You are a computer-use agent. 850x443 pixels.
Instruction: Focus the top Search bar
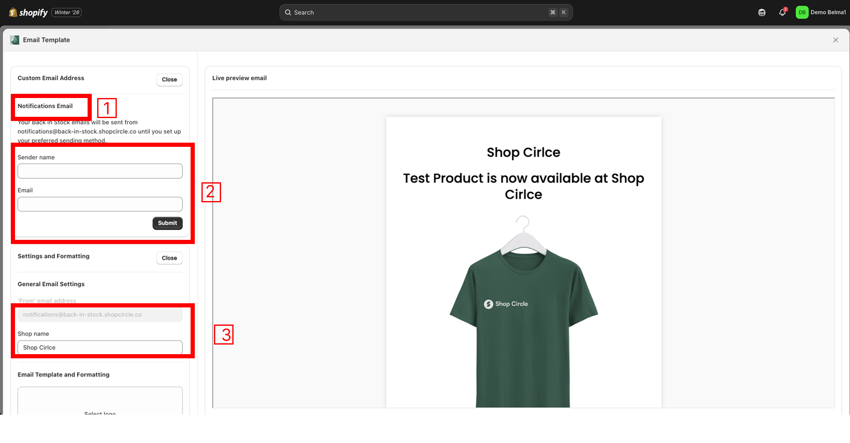tap(426, 13)
